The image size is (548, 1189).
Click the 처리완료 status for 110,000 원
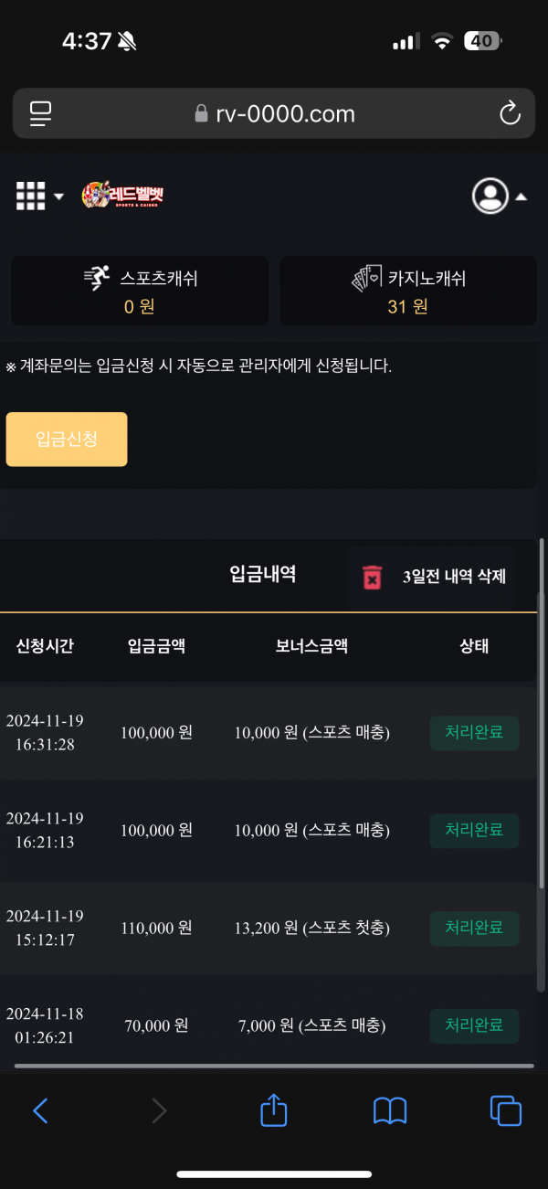pos(474,928)
